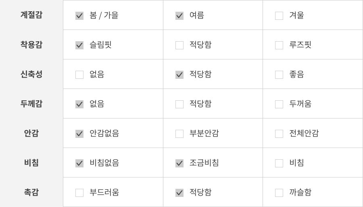
Task: Untick 적당함 in the 신축성 row
Action: point(179,75)
